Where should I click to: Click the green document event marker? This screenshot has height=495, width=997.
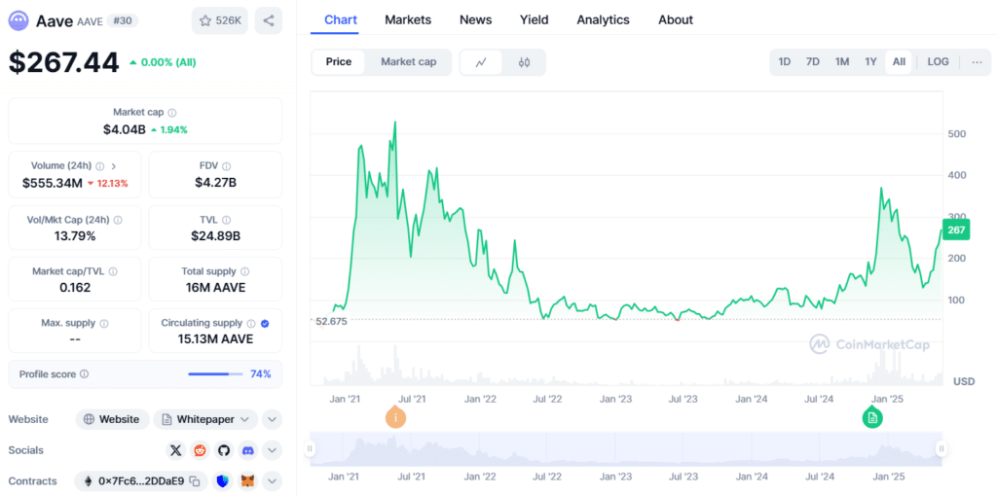(x=872, y=417)
